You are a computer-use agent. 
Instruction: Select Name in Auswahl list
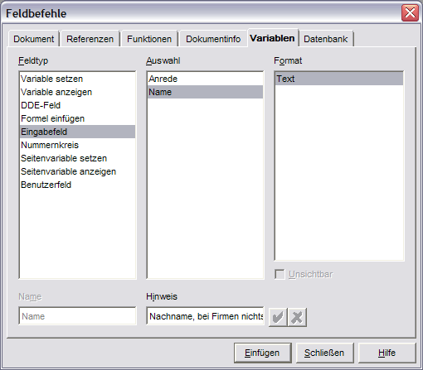[205, 92]
